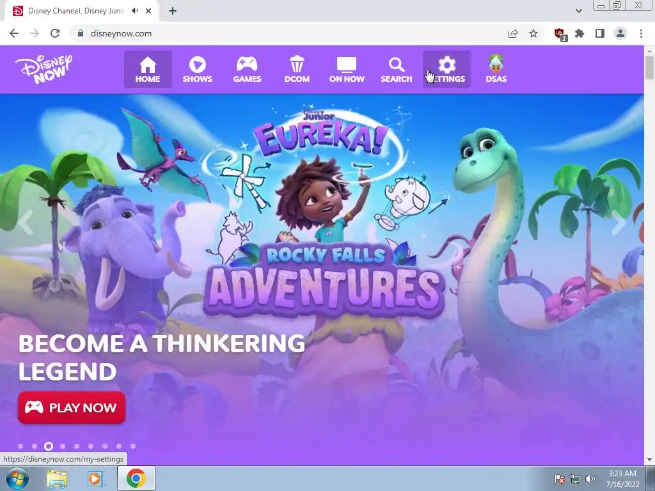Open Windows Media Player from the taskbar
Viewport: 655px width, 491px height.
(x=95, y=478)
